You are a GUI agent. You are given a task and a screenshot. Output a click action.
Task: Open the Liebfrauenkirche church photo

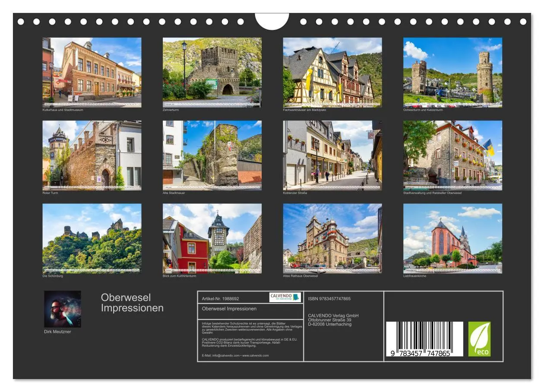[x=452, y=238]
